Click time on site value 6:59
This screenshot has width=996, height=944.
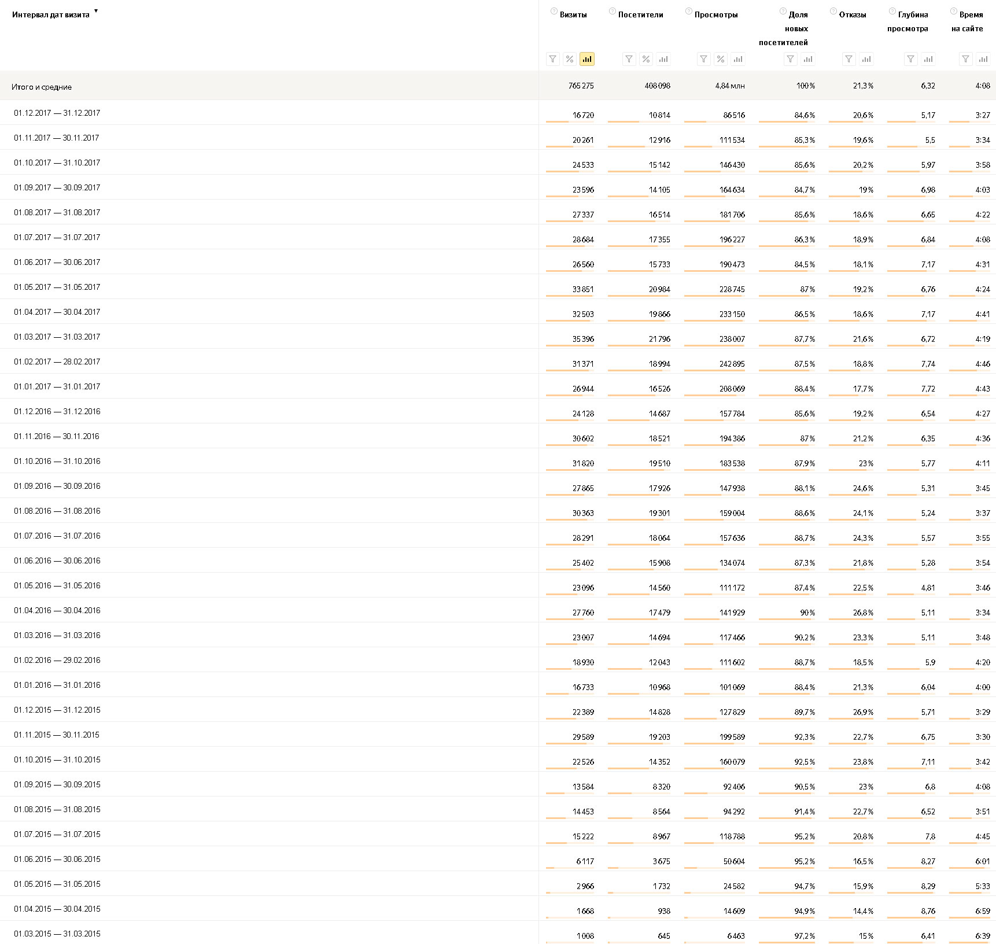[x=983, y=911]
